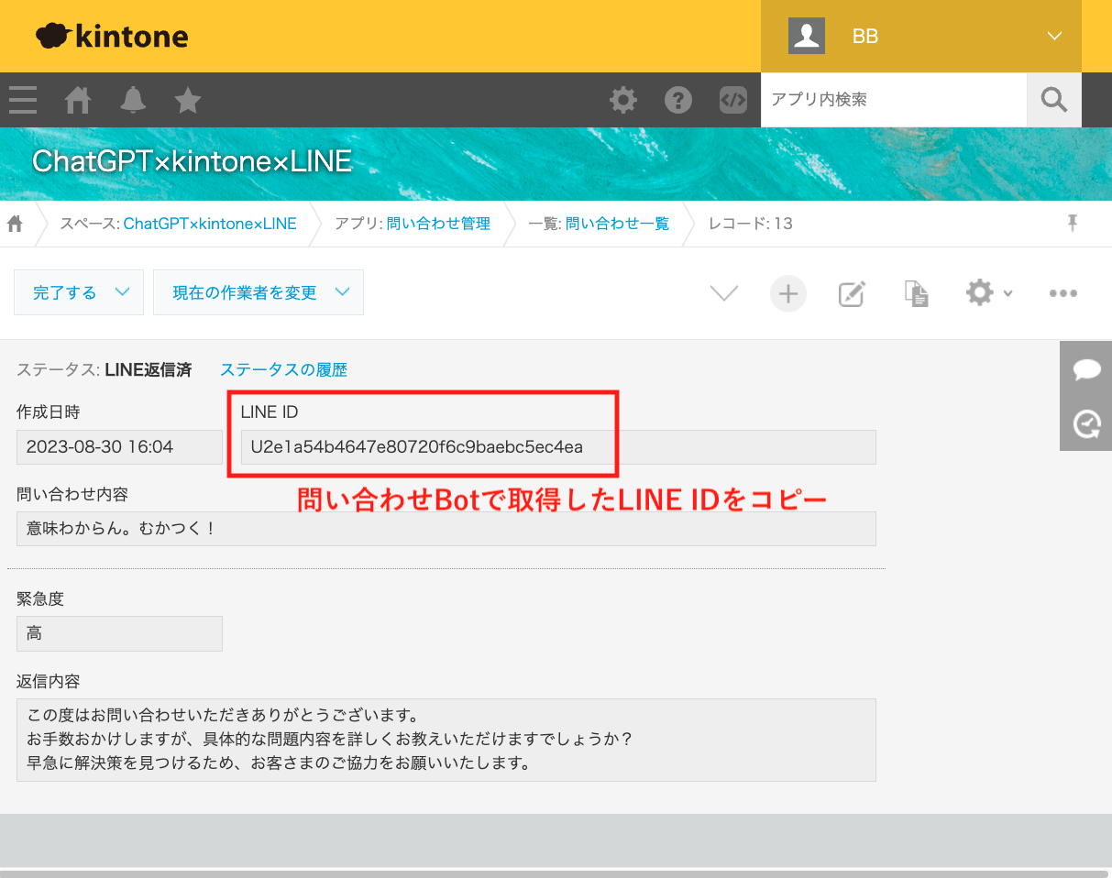
Task: Edit this record using the pencil icon
Action: pyautogui.click(x=851, y=292)
